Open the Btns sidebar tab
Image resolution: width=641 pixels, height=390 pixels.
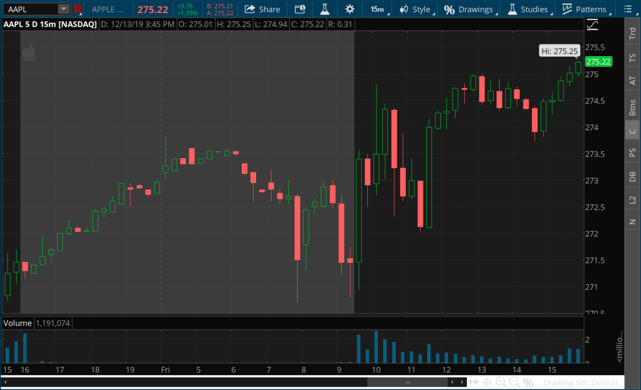(x=632, y=107)
